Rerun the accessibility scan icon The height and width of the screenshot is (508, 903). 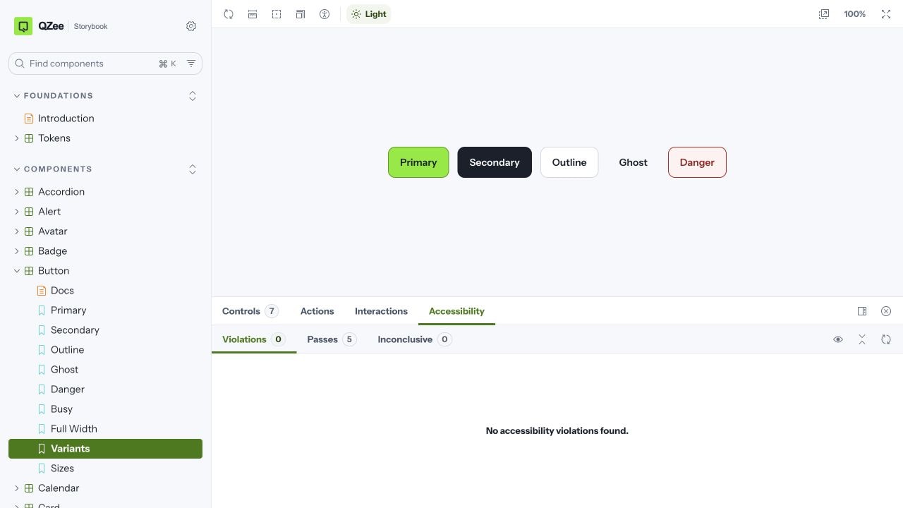[886, 339]
